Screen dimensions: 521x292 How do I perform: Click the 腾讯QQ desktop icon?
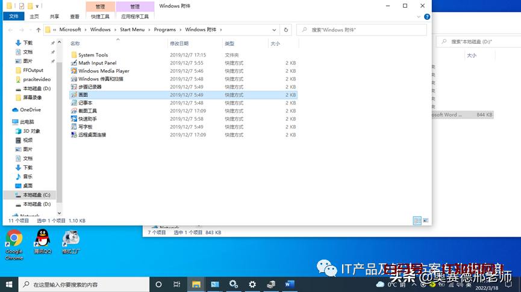(x=42, y=242)
